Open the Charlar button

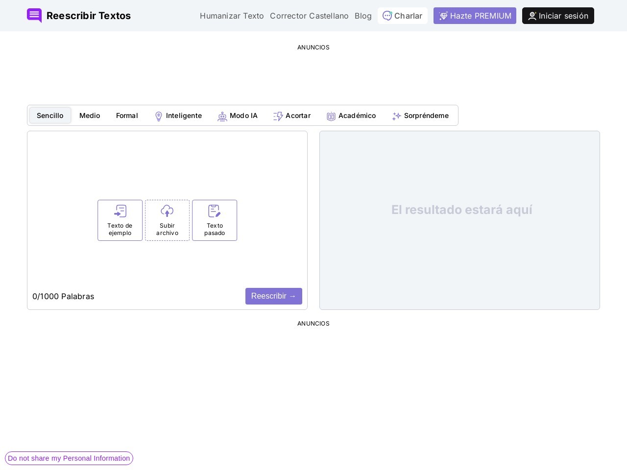click(x=403, y=16)
